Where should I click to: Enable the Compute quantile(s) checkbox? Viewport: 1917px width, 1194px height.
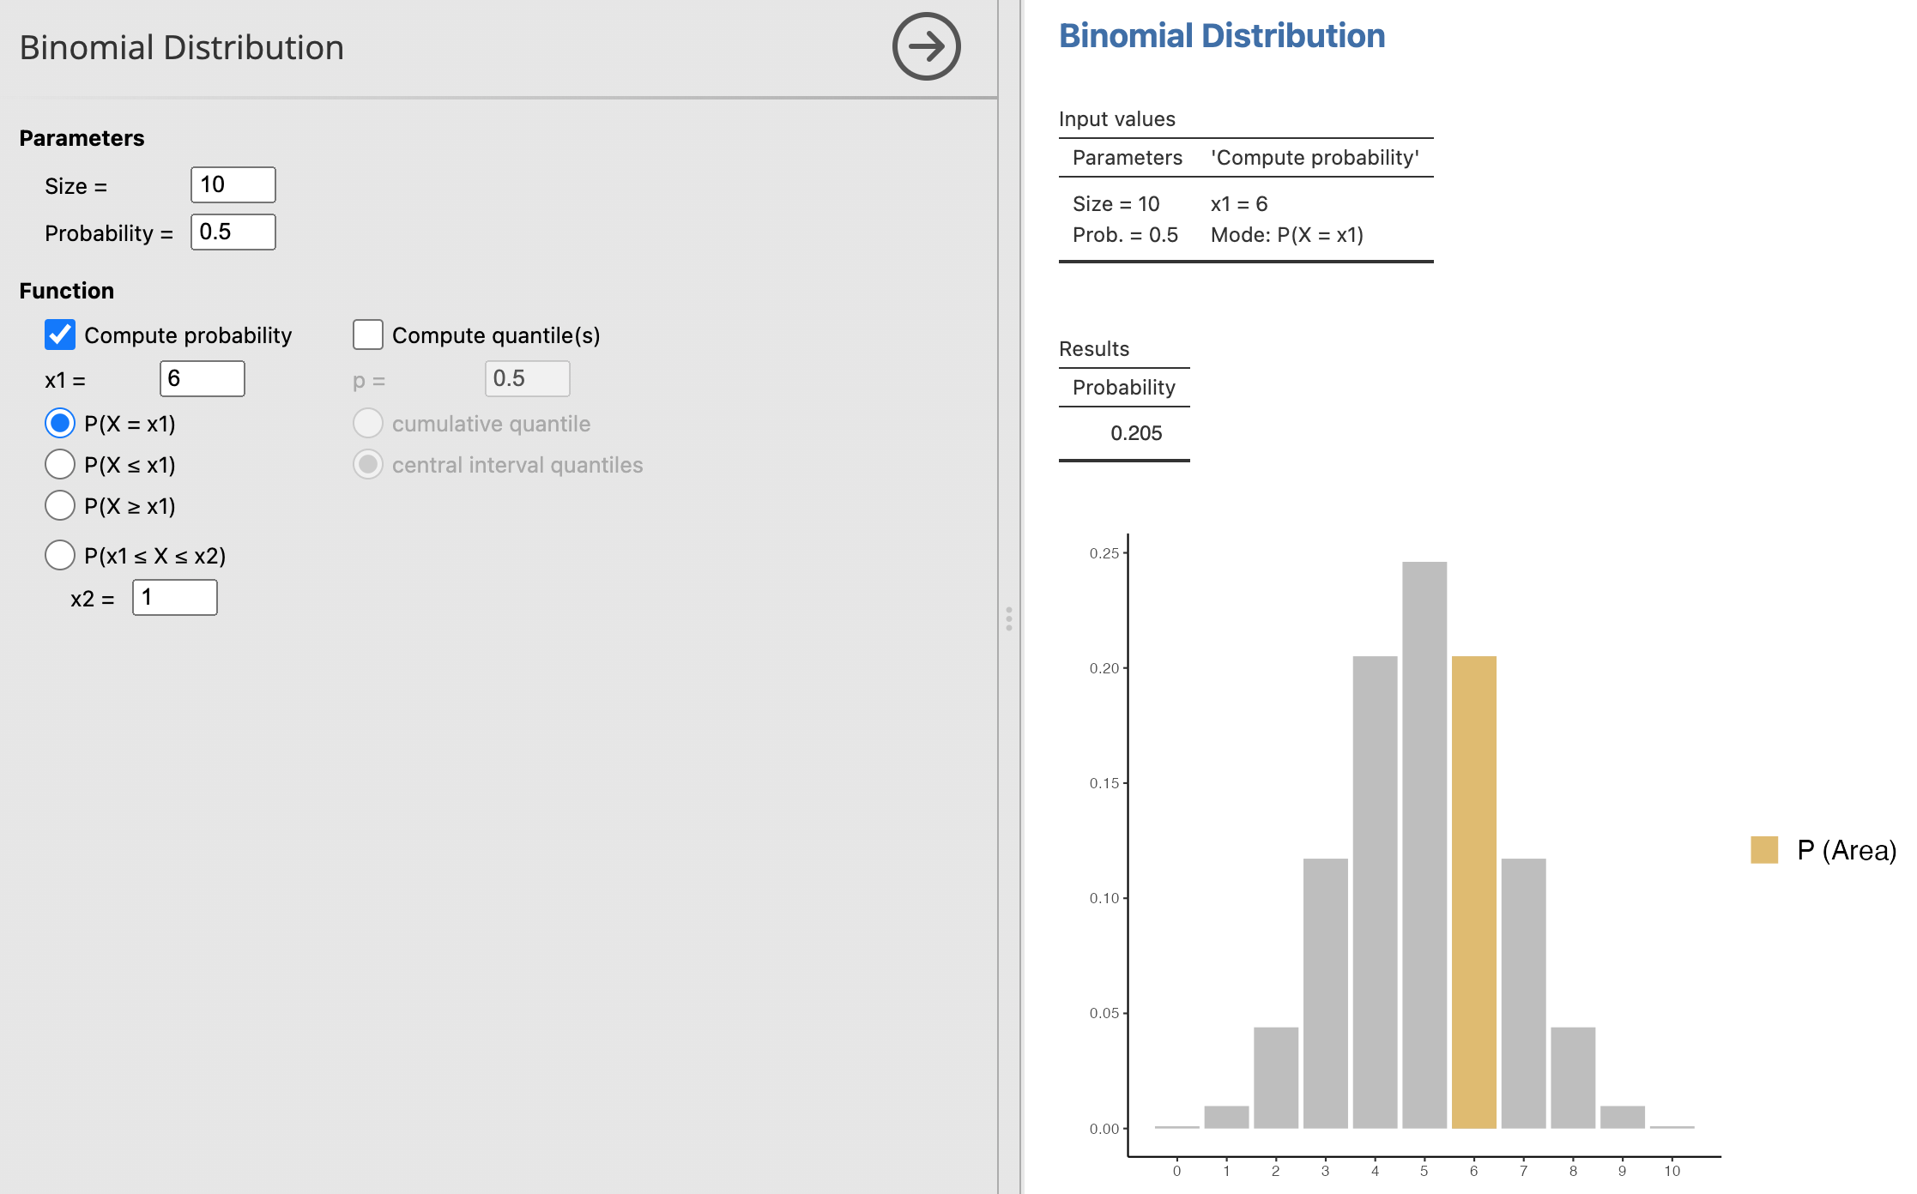pyautogui.click(x=368, y=335)
